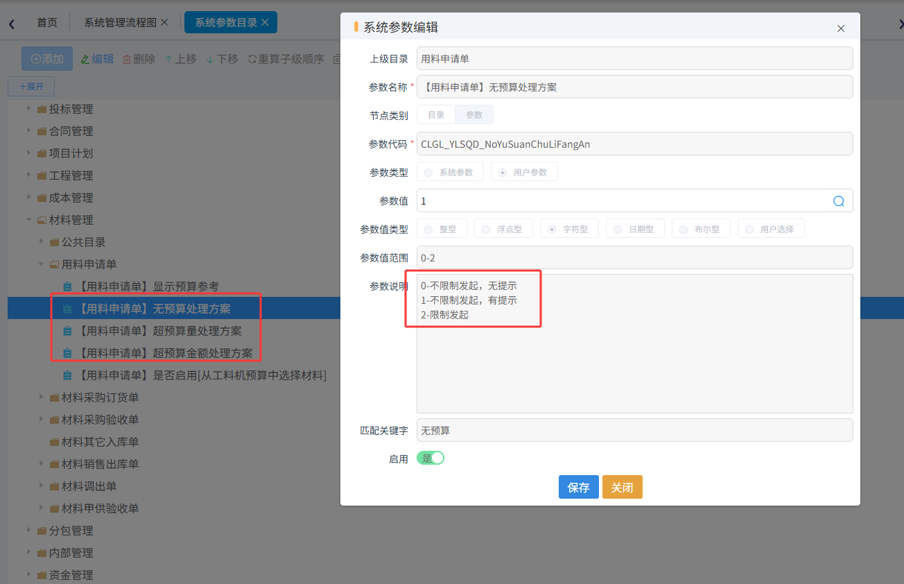This screenshot has width=904, height=584.
Task: Select the 浮点型 value type radio
Action: (x=503, y=229)
